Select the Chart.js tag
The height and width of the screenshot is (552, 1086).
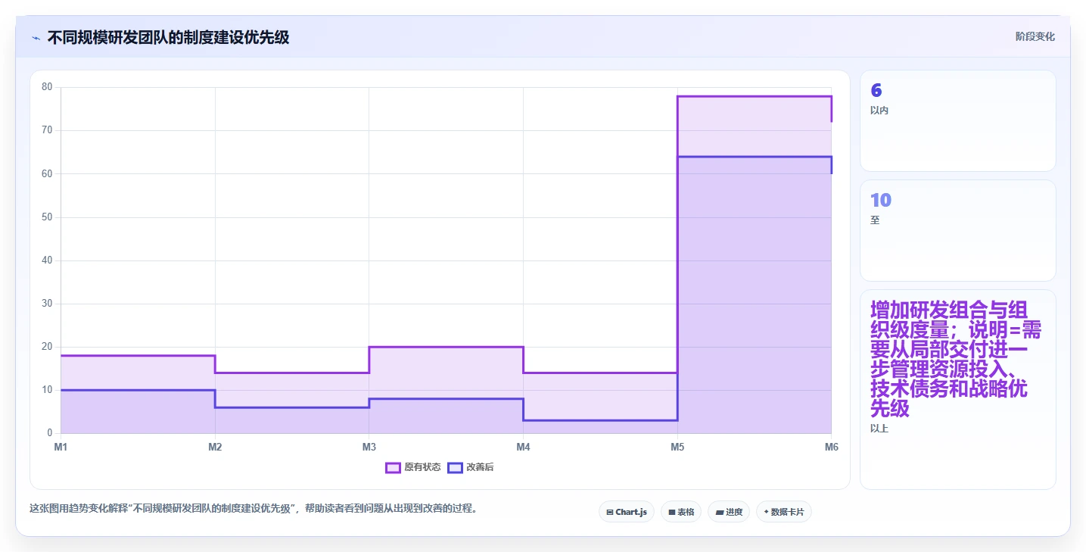pyautogui.click(x=627, y=512)
